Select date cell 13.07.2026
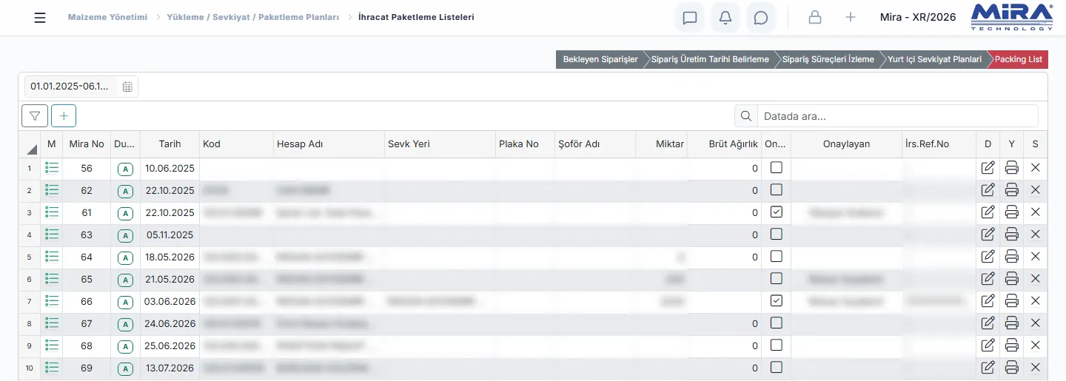Screen dimensions: 1066x381 click(170, 368)
